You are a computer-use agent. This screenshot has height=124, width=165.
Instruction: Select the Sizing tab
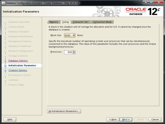65,22
